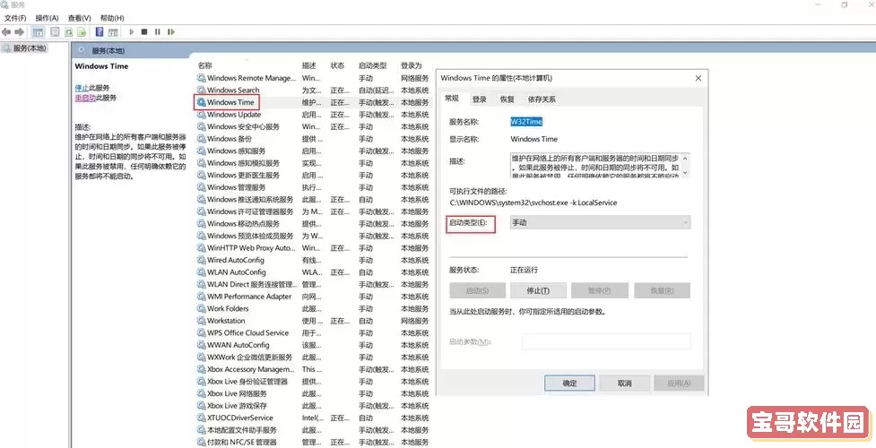876x448 pixels.
Task: Click the description box scroll-down arrow
Action: (685, 172)
